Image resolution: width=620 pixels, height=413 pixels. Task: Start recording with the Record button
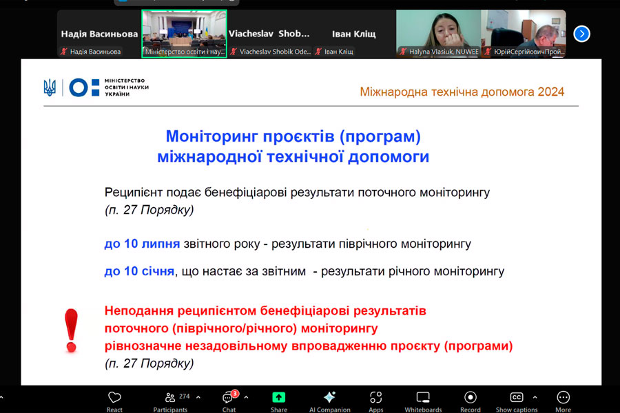point(470,401)
